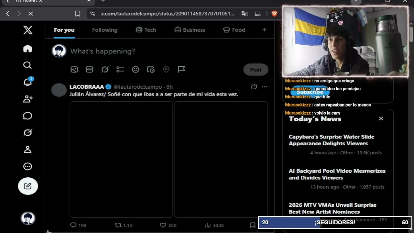Open the emoji picker in composer
The height and width of the screenshot is (233, 414).
pos(136,69)
